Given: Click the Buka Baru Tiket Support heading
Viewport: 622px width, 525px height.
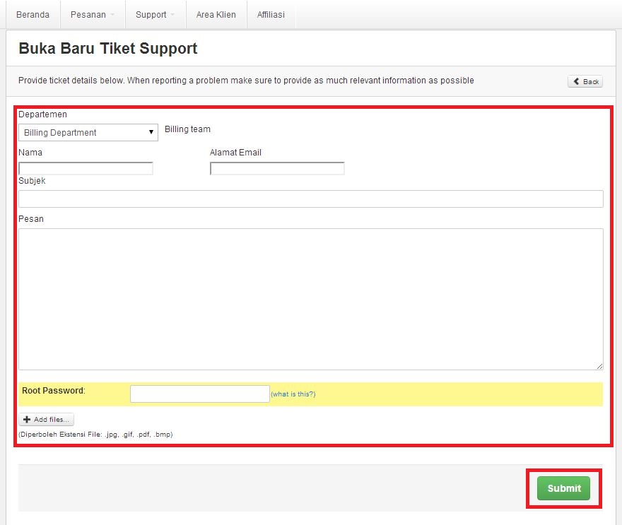Looking at the screenshot, I should [x=107, y=48].
